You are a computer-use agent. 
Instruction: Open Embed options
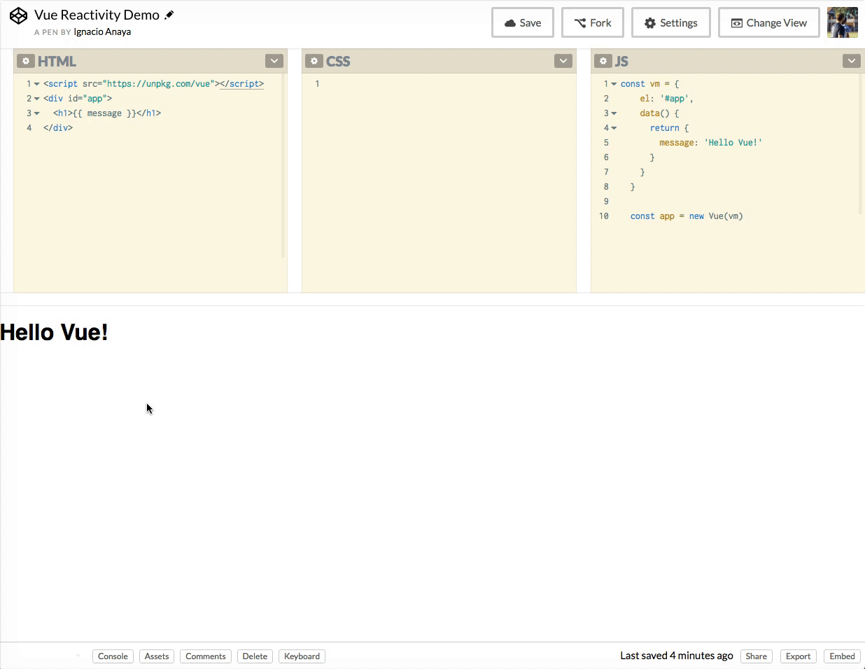tap(842, 656)
